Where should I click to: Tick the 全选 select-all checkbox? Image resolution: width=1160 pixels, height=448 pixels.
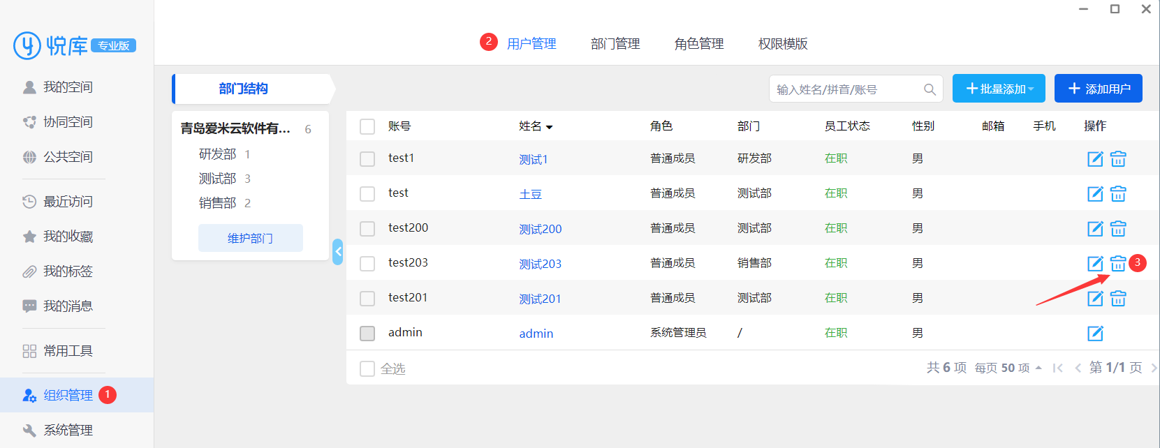coord(367,368)
